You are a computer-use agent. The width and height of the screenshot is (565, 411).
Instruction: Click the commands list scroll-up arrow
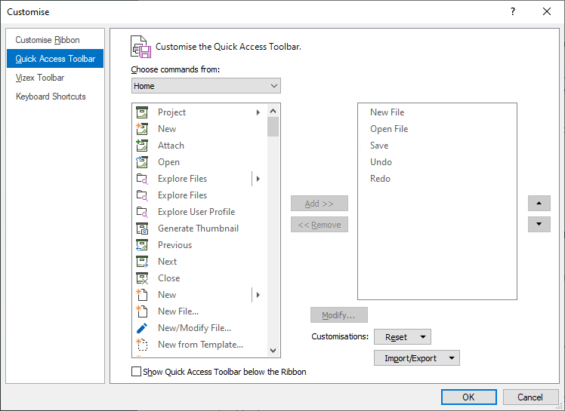pos(273,111)
